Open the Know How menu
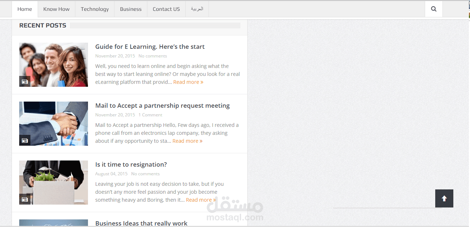This screenshot has width=470, height=227. coord(56,9)
